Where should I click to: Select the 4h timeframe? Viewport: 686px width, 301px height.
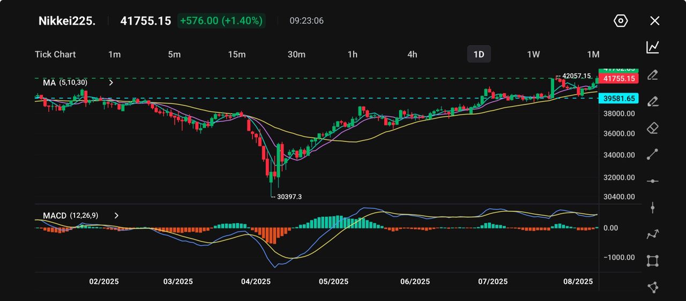point(412,54)
